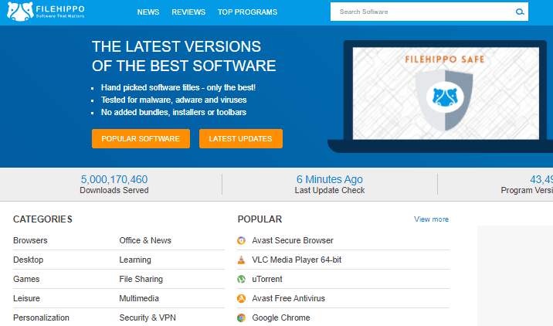Click the Latest Versions headline text

(x=184, y=56)
